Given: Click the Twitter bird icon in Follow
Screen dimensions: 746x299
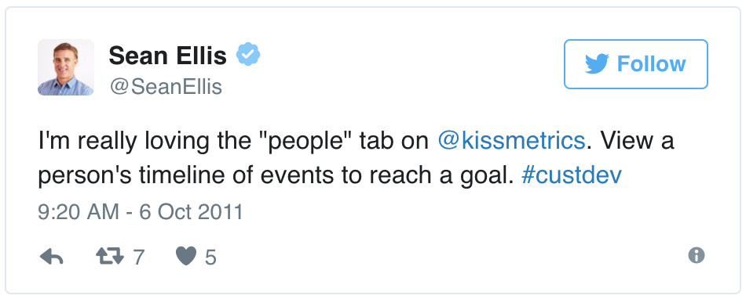Looking at the screenshot, I should click(597, 64).
